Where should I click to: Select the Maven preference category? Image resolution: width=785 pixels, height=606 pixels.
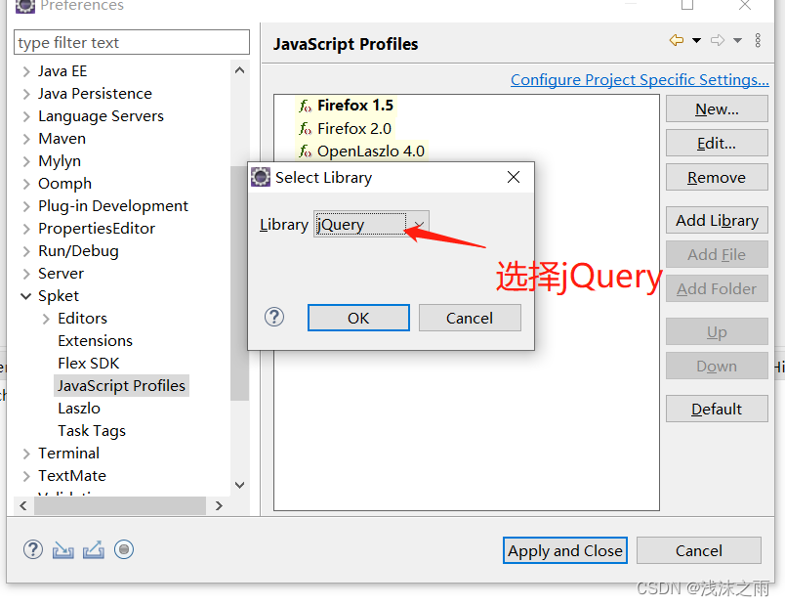pos(62,139)
